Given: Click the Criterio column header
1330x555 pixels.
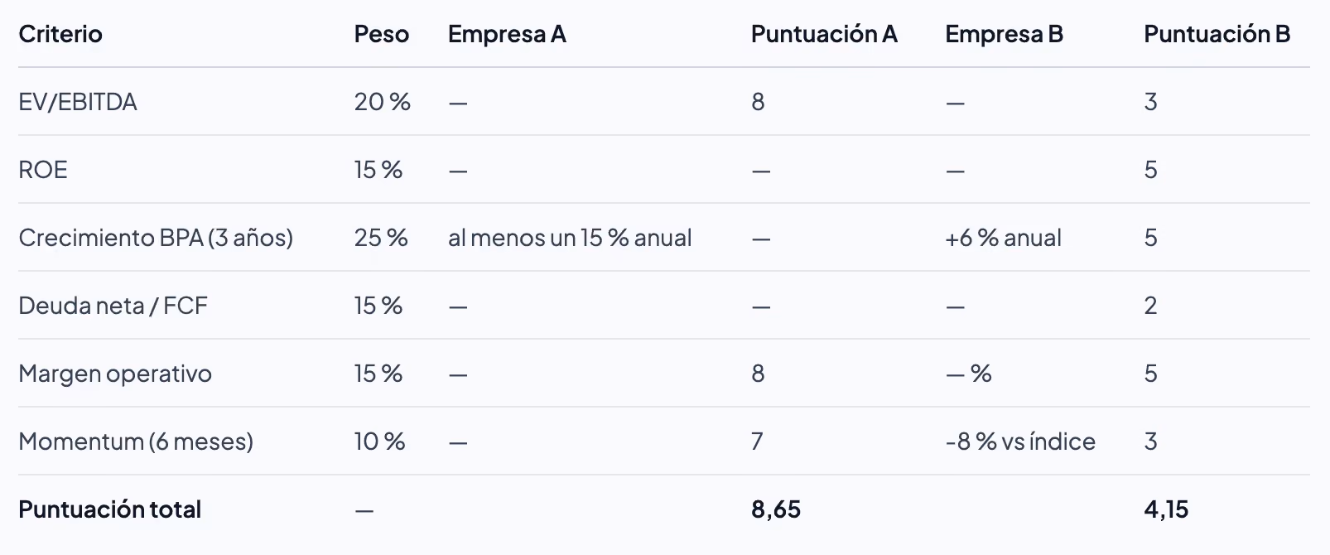Looking at the screenshot, I should 60,34.
